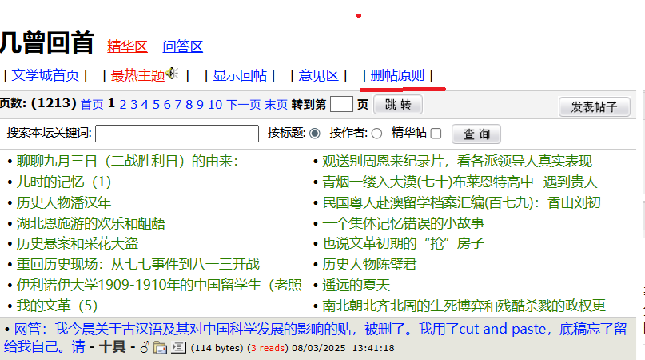Open the 问答区 tab
This screenshot has height=360, width=645.
click(183, 46)
